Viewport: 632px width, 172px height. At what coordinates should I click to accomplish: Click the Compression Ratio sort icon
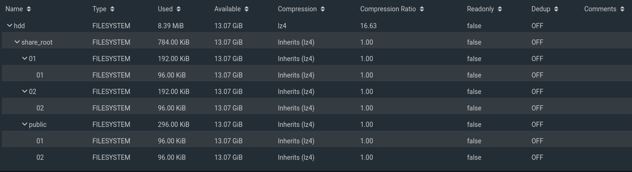[422, 9]
